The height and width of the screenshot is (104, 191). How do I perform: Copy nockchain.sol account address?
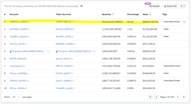click(24, 66)
